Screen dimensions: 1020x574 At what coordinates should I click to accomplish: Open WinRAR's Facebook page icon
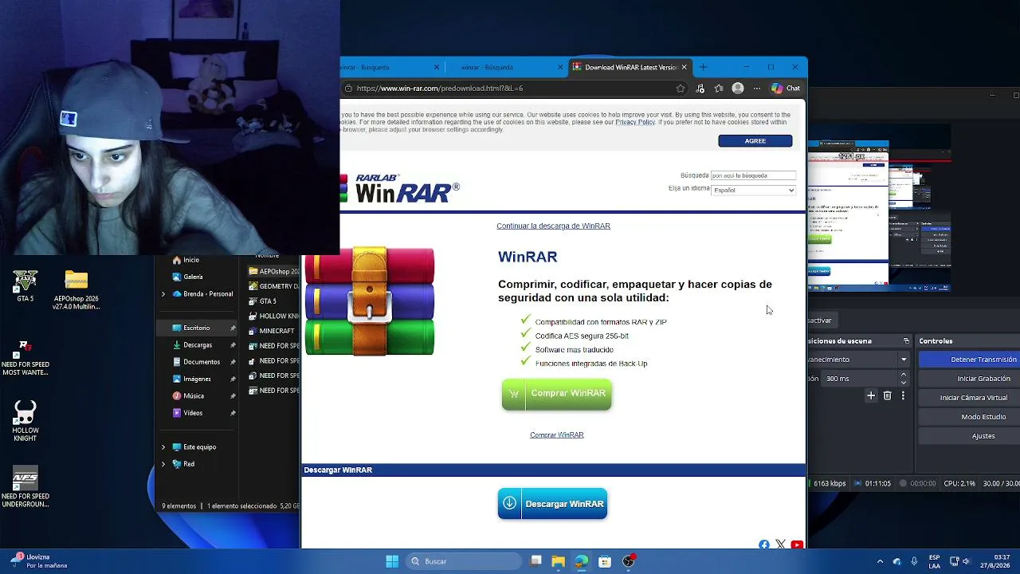764,545
